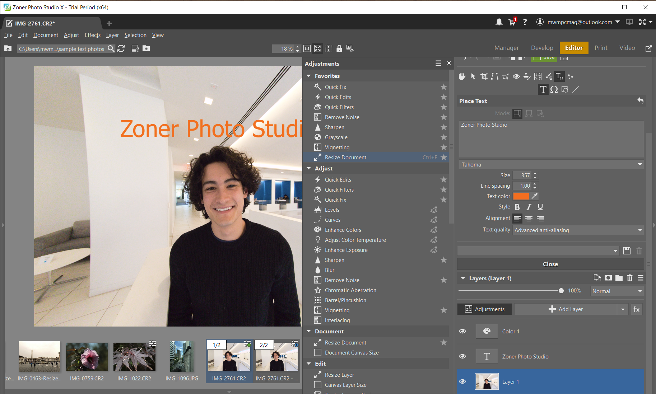Screen dimensions: 656x394
Task: Open the text color eyedropper
Action: point(534,196)
